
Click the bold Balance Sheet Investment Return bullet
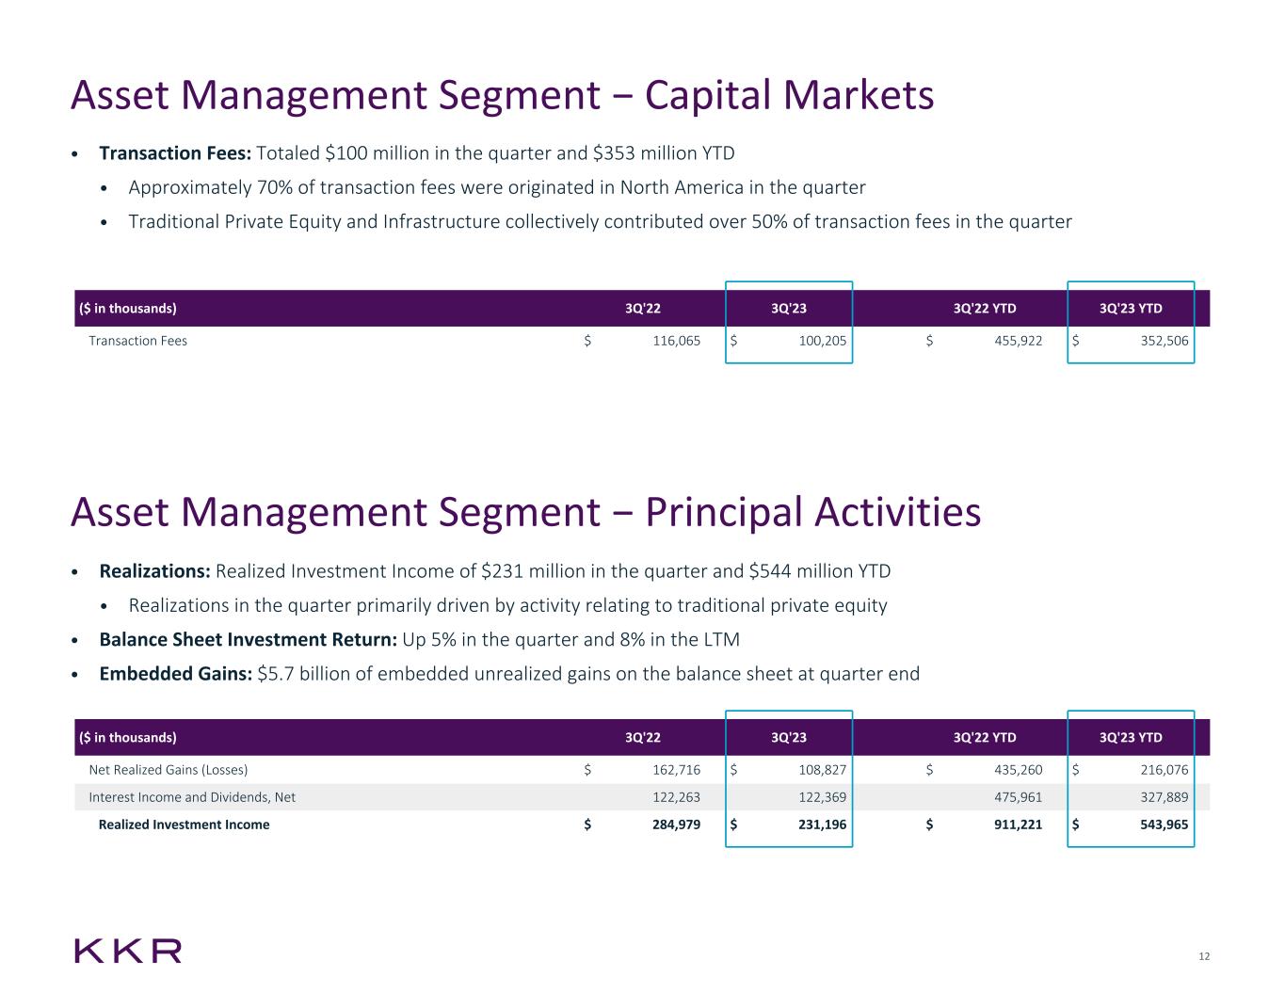point(248,640)
